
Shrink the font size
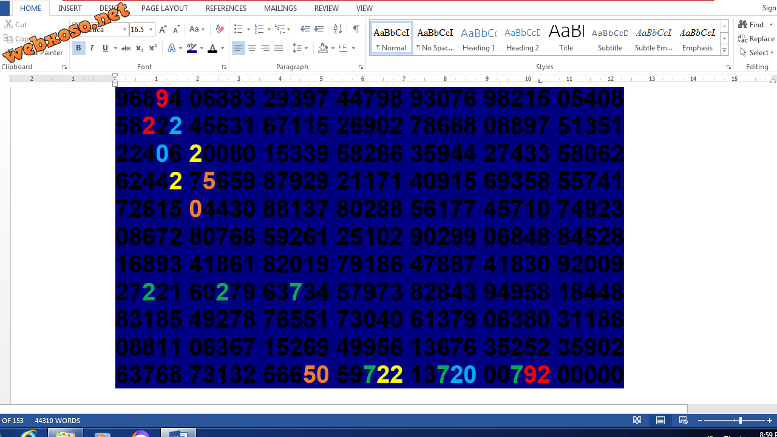click(176, 29)
